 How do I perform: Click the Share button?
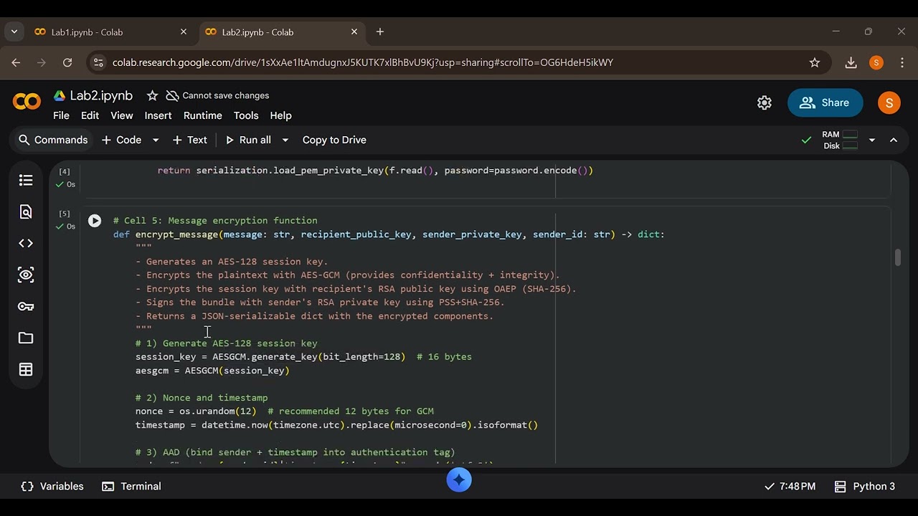point(825,102)
